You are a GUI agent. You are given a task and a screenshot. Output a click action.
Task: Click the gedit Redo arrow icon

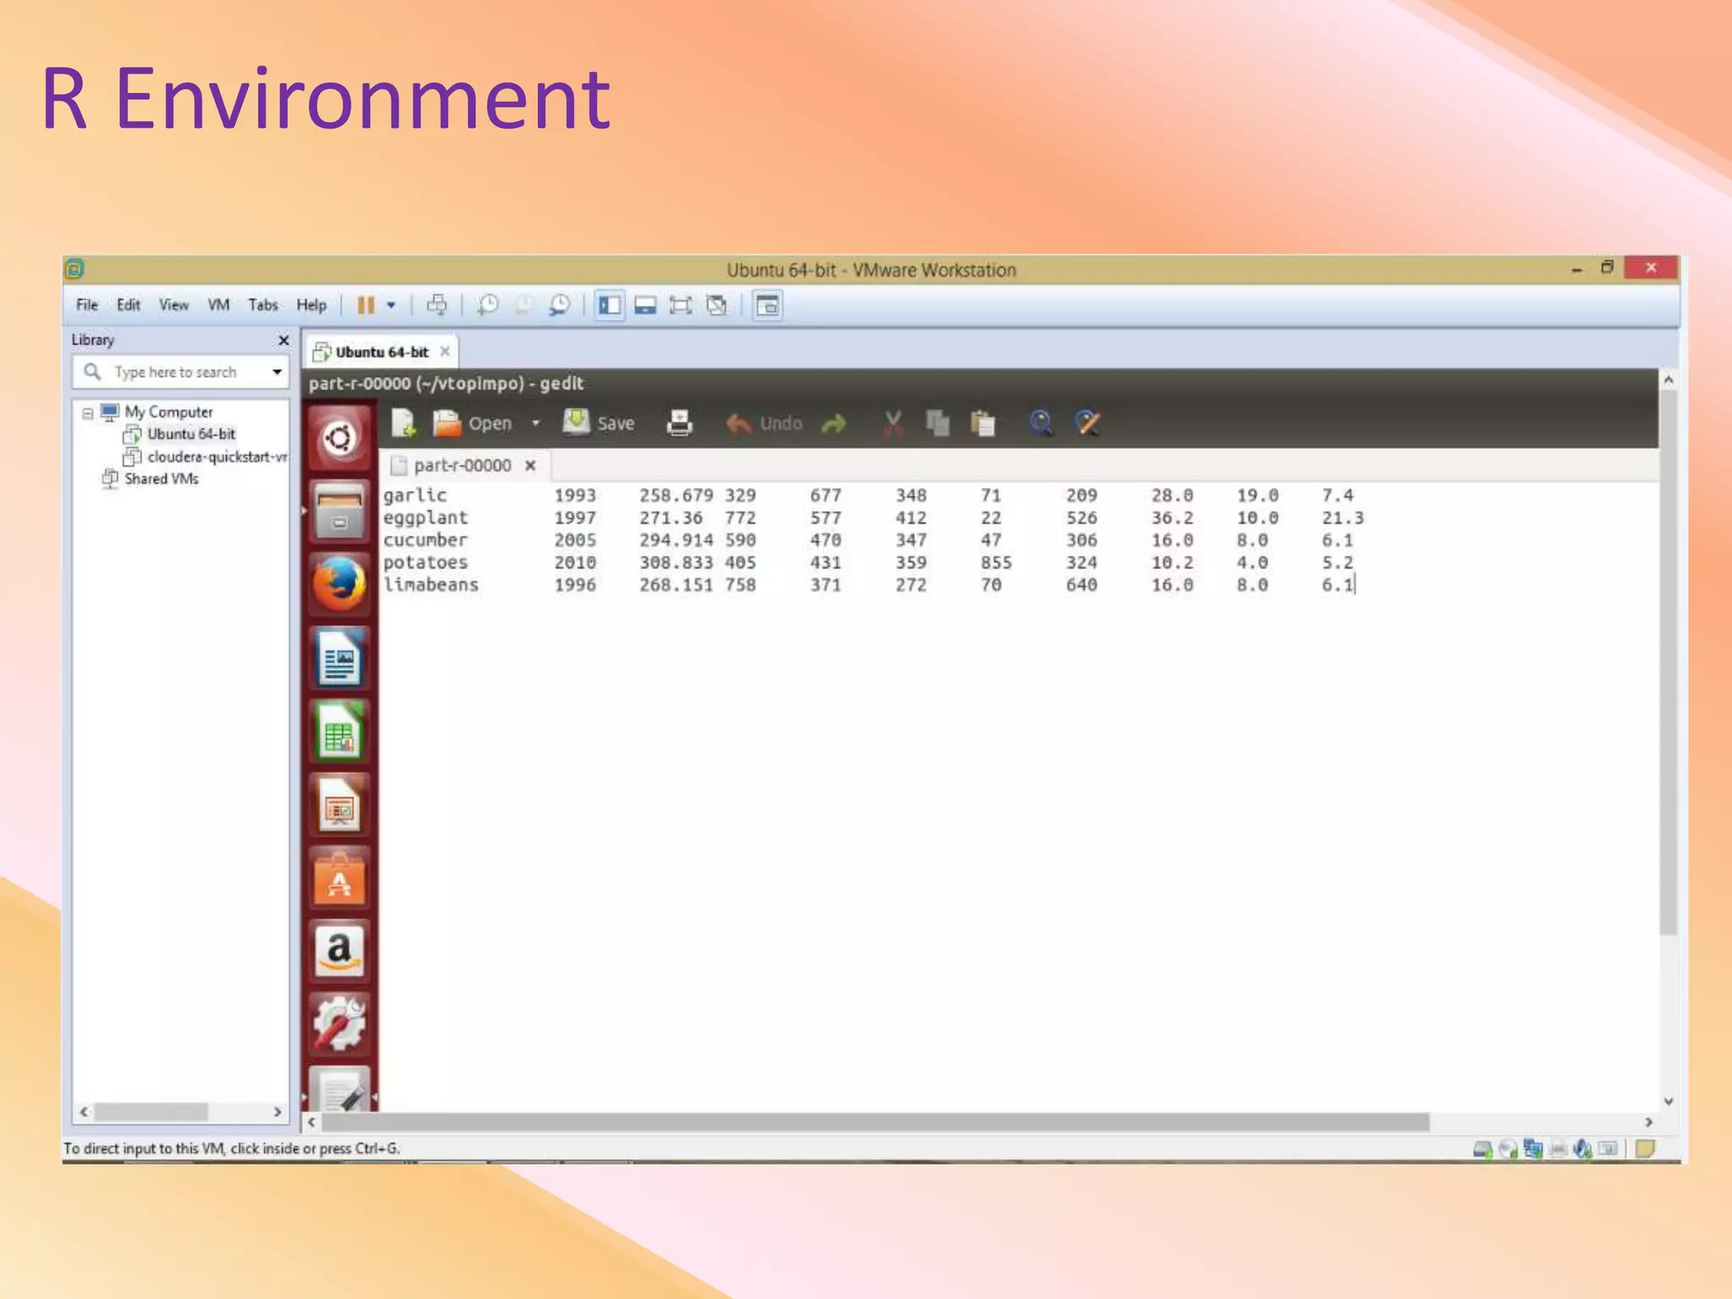pos(834,424)
